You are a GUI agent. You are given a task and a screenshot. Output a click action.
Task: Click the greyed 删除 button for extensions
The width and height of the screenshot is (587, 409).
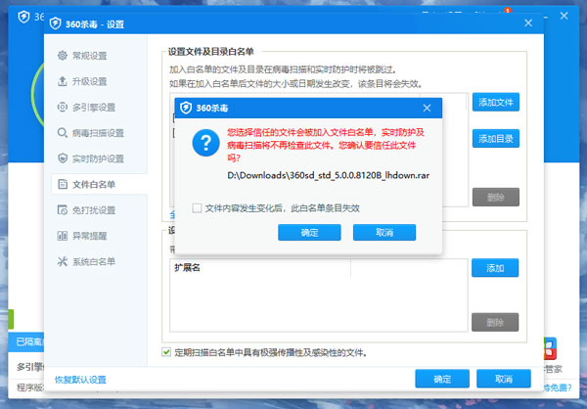click(495, 322)
